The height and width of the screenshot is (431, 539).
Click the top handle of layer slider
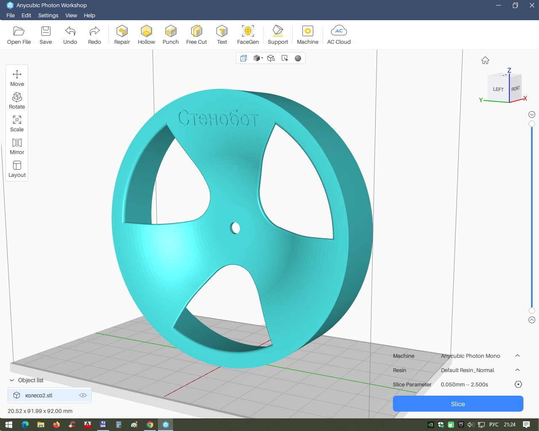532,124
